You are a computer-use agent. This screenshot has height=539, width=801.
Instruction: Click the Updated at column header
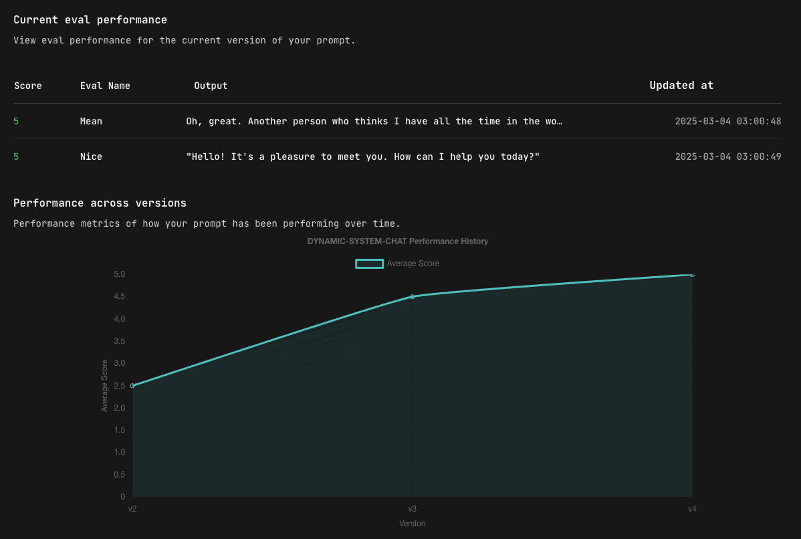pos(681,86)
